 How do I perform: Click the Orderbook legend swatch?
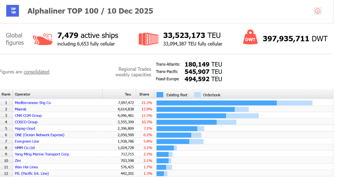(198, 95)
